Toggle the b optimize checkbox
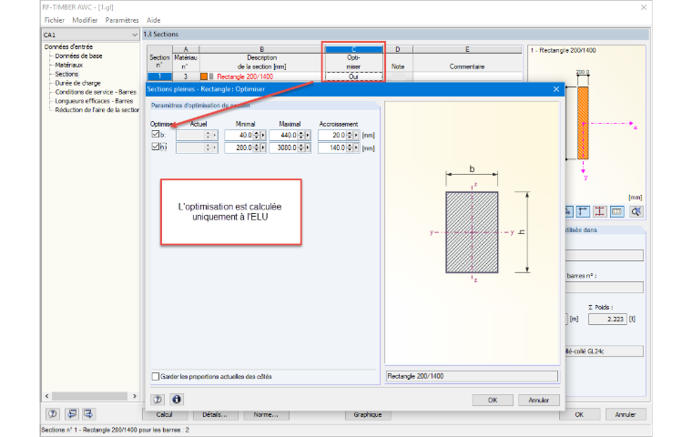The height and width of the screenshot is (437, 692). 155,134
